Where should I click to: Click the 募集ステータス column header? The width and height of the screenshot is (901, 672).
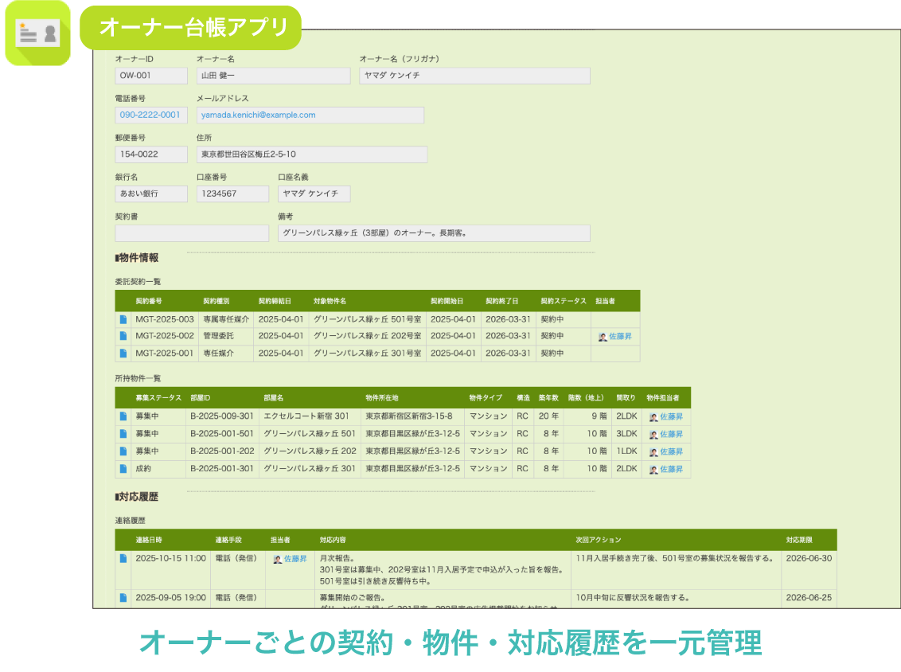pyautogui.click(x=158, y=398)
